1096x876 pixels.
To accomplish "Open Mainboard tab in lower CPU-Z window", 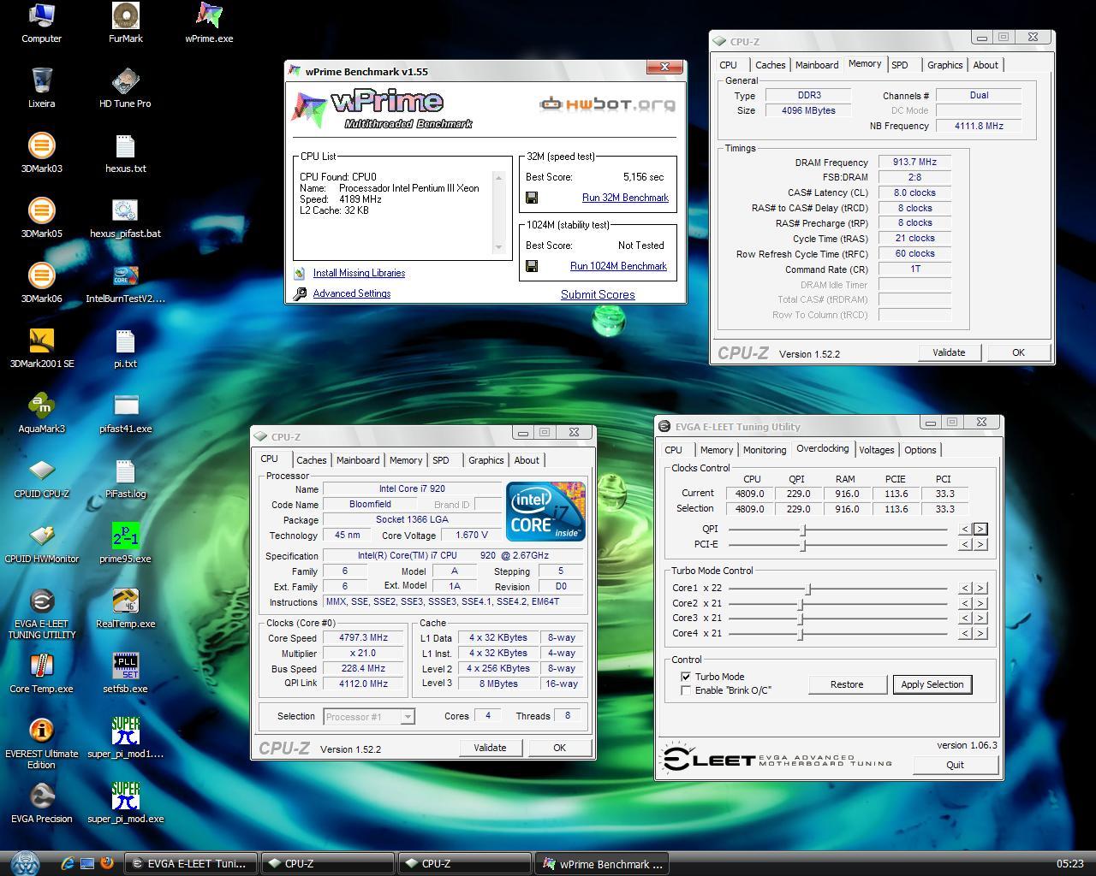I will (x=357, y=460).
